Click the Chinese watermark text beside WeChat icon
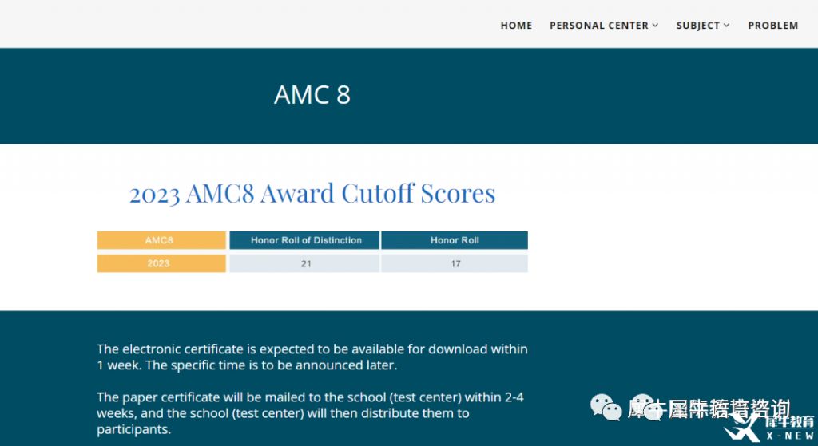Viewport: 818px width, 446px height. 709,409
